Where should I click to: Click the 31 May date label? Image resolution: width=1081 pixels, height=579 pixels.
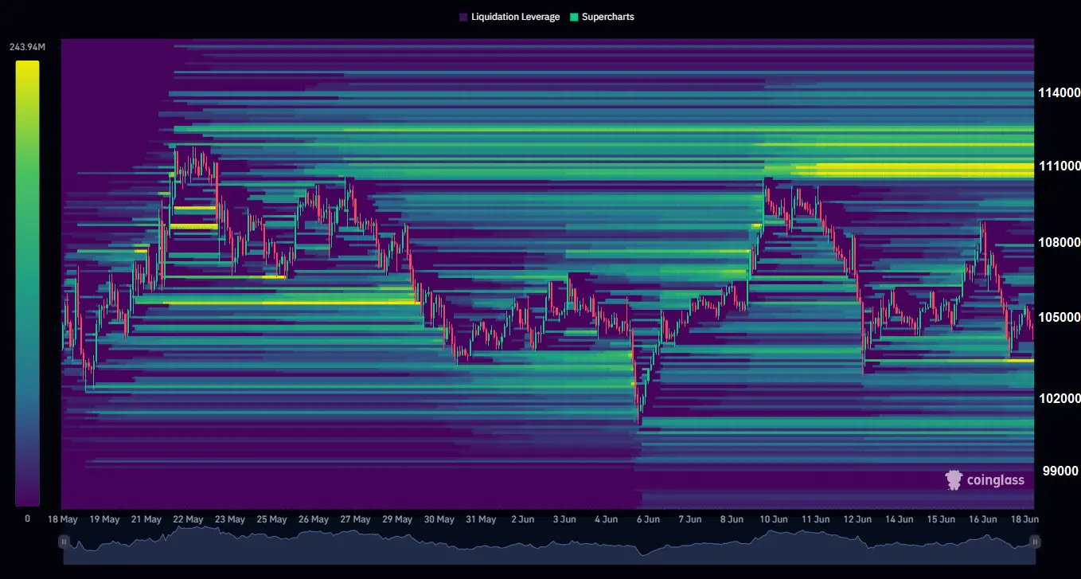(481, 519)
